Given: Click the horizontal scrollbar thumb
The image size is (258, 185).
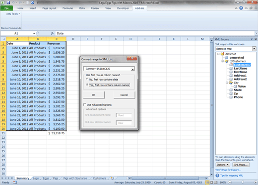Looking at the screenshot, I should (165, 178).
